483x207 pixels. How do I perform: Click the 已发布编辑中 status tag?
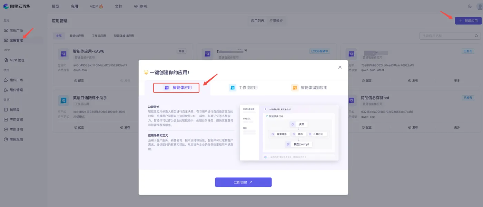click(319, 51)
